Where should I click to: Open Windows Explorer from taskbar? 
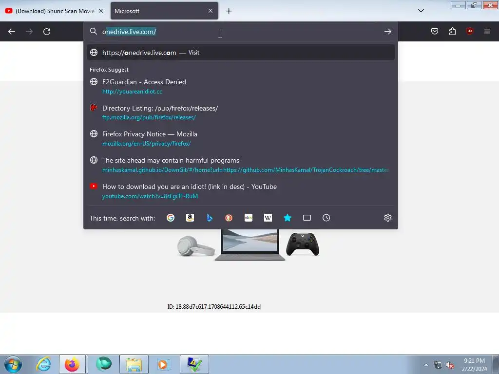[134, 364]
